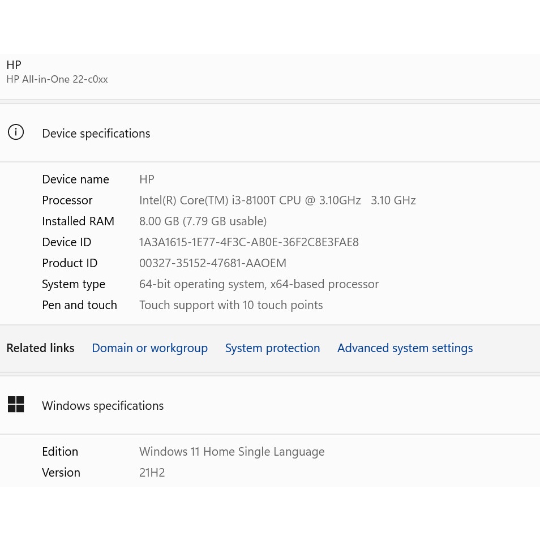Screen dimensions: 540x540
Task: Click the Device name value HP
Action: click(147, 179)
